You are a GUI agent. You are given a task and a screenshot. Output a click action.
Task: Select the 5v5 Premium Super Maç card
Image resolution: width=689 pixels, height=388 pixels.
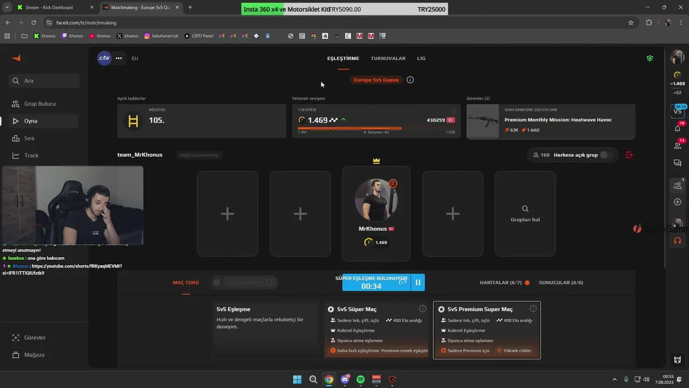pyautogui.click(x=487, y=330)
